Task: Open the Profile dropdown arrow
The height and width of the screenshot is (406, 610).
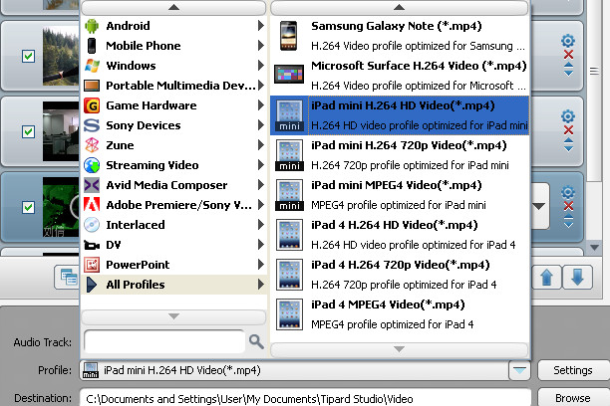Action: coord(519,370)
